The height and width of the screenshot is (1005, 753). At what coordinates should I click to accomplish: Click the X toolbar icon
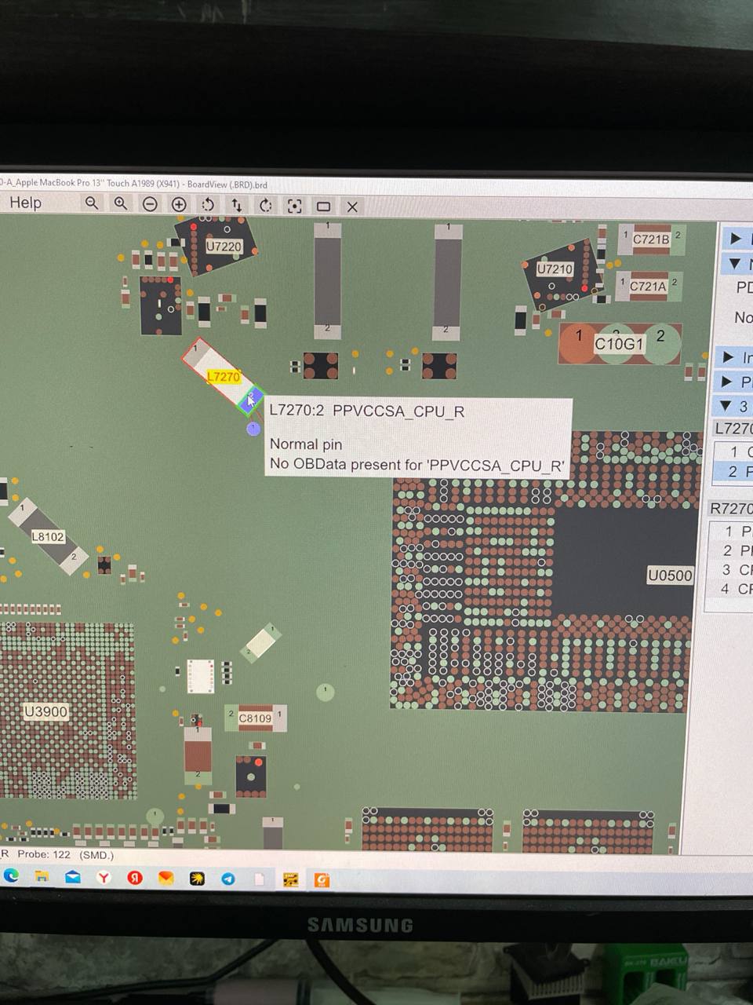pos(352,206)
